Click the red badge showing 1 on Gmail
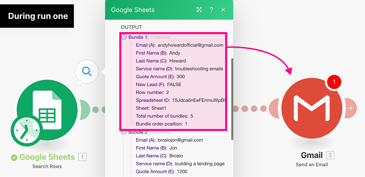The image size is (365, 177). pos(334,82)
